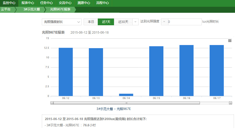
Task: Open the 监控中心 menu
Action: 9,3
